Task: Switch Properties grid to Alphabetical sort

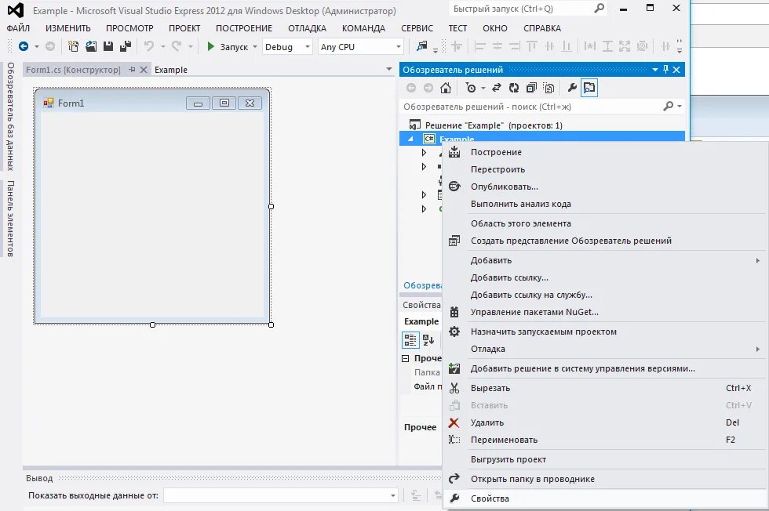Action: [x=428, y=339]
